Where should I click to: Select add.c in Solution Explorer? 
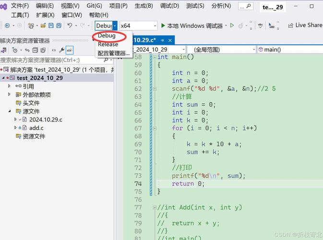(x=36, y=128)
